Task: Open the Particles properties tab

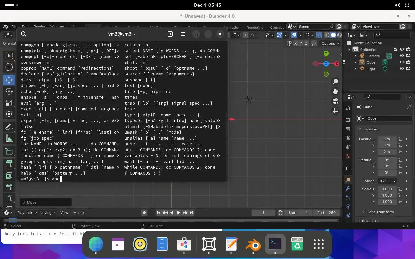Action: (348, 197)
